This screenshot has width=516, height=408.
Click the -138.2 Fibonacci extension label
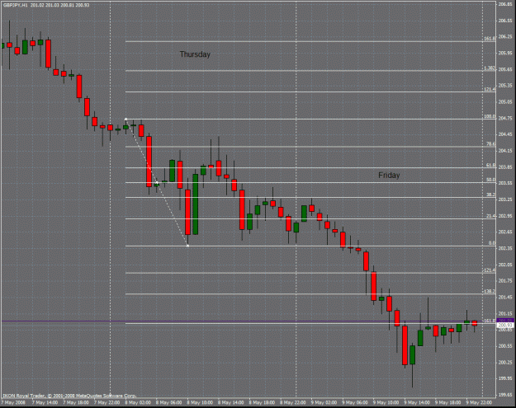(489, 292)
